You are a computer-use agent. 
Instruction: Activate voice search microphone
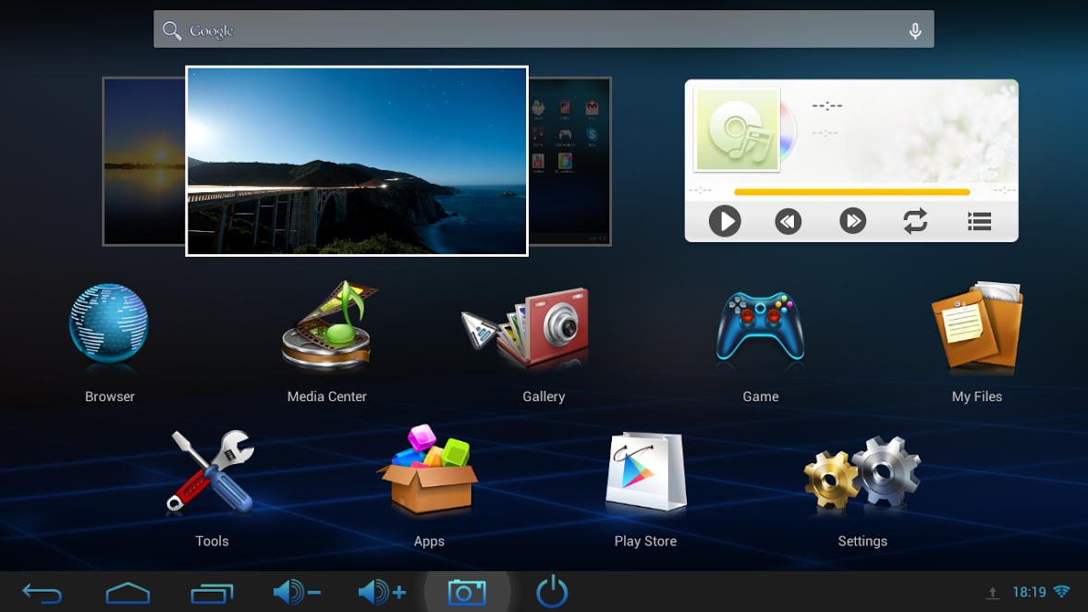[x=914, y=31]
